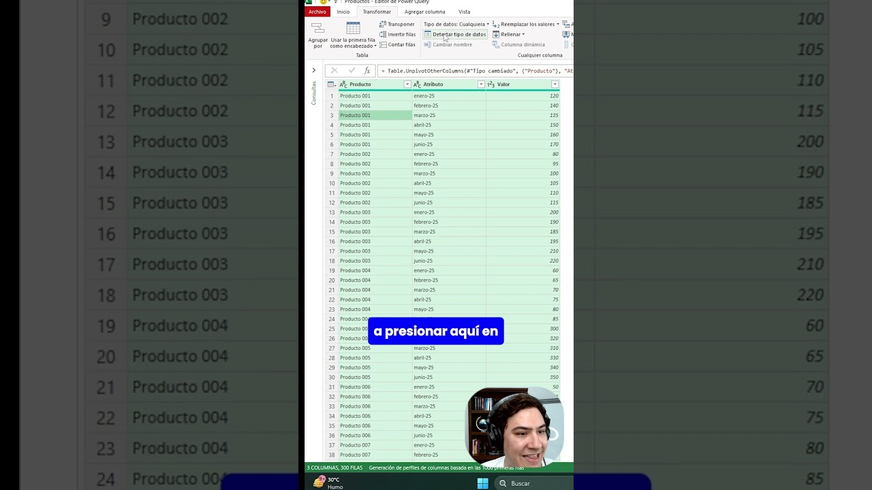Image resolution: width=872 pixels, height=490 pixels.
Task: Select the Producto 006 cell in row 31
Action: (x=375, y=387)
